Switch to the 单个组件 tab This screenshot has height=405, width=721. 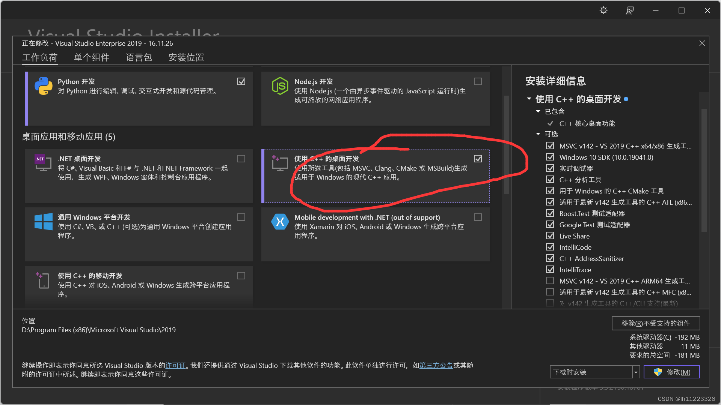coord(91,57)
